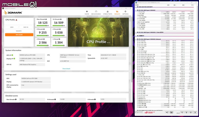Expand the L3 頻率 row in the Enhanced group
Screen dimensions: 199x117
[x=137, y=87]
